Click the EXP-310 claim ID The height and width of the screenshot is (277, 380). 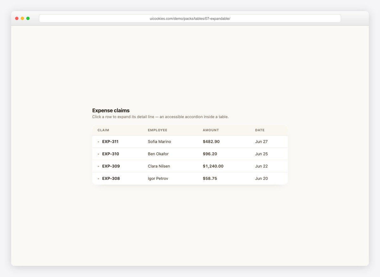[x=111, y=154]
